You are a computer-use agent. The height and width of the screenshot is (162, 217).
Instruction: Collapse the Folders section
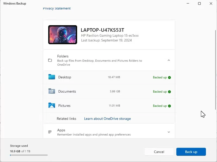[169, 60]
